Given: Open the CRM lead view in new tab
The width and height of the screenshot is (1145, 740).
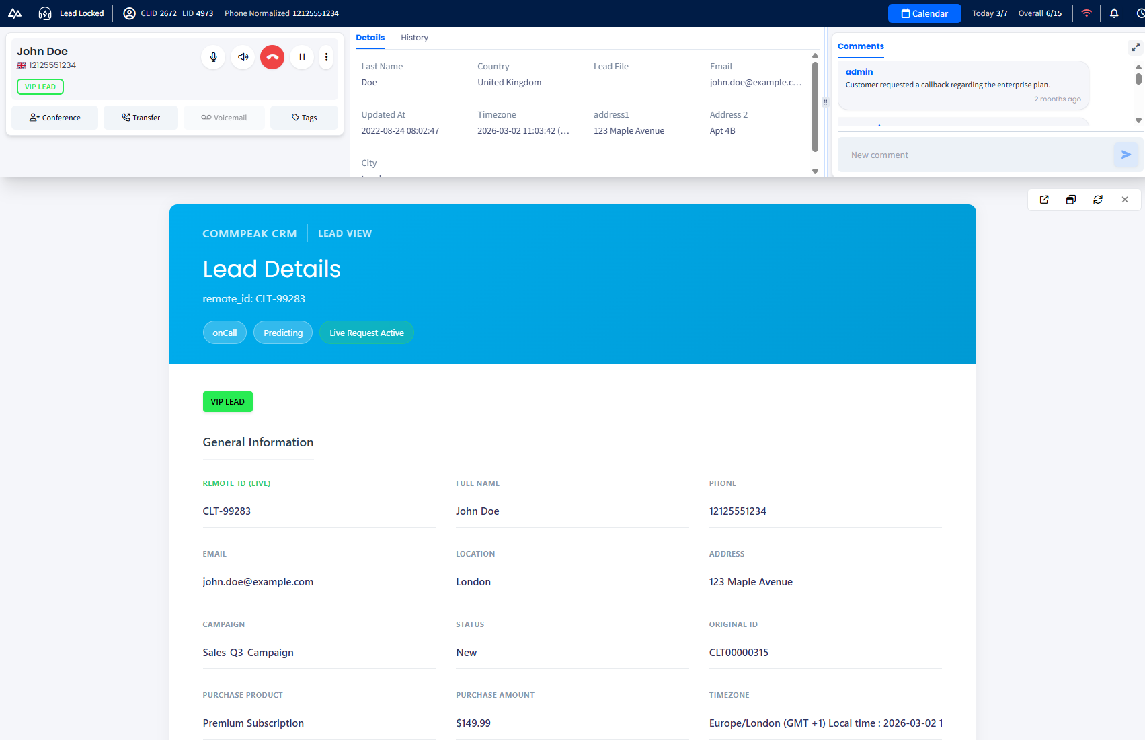Looking at the screenshot, I should click(1043, 200).
